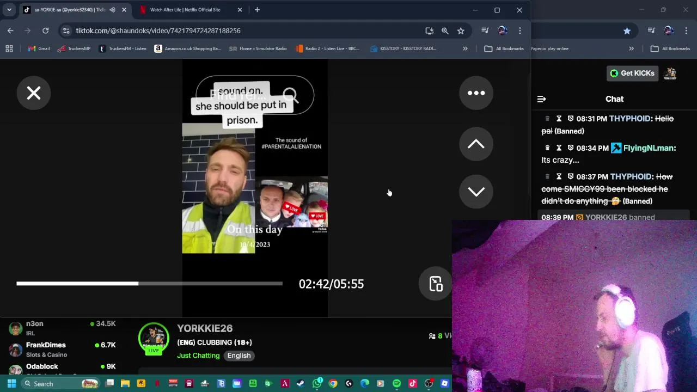The height and width of the screenshot is (392, 697).
Task: Open the tab search dropdown arrow
Action: coord(9,10)
